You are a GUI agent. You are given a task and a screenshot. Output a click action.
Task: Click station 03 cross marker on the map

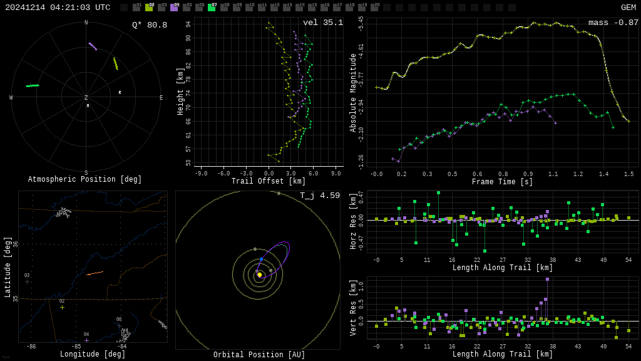pos(27,281)
